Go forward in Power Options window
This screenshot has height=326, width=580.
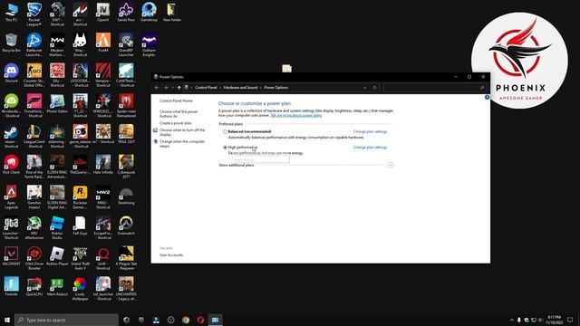tap(166, 88)
